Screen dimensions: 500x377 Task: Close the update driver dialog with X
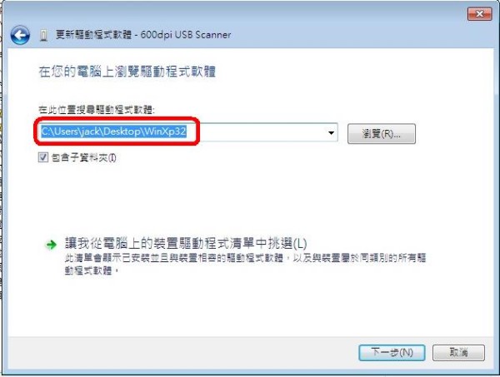(x=479, y=13)
